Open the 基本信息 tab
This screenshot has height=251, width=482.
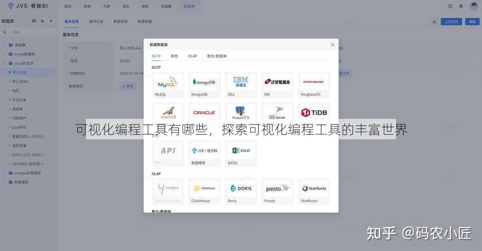(x=72, y=22)
